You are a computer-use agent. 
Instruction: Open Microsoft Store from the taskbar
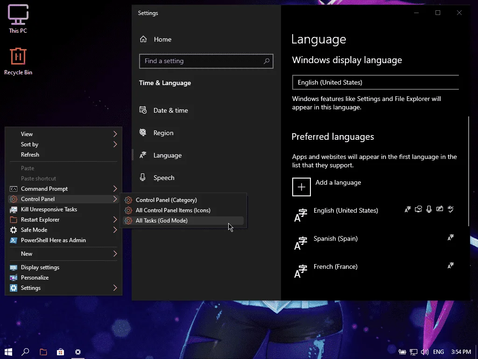60,352
